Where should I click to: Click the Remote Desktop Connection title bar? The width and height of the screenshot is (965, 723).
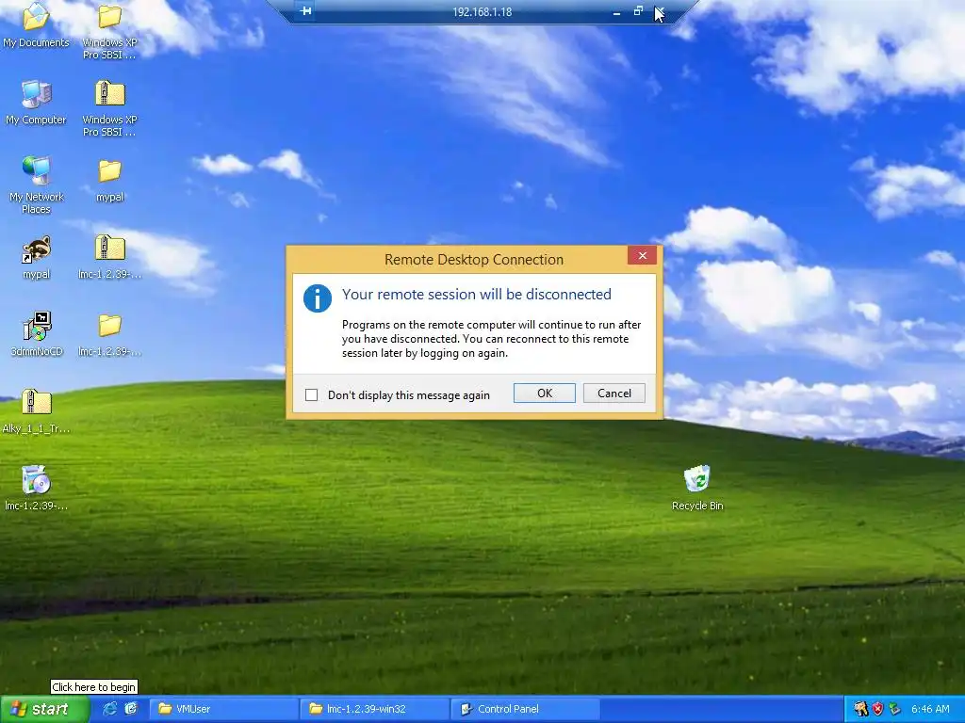tap(474, 260)
